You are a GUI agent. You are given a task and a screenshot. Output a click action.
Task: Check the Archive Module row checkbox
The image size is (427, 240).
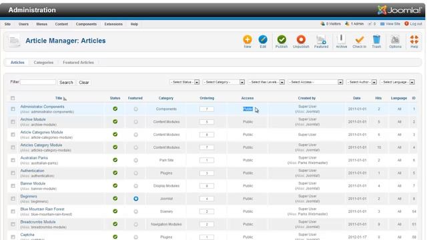click(13, 121)
